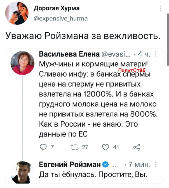Click Евгений Ройзман's verified badge
169x188 pixels.
[x=104, y=164]
